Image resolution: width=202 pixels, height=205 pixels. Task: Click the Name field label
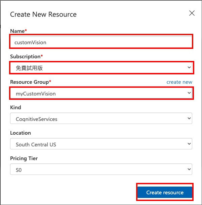[x=18, y=31]
